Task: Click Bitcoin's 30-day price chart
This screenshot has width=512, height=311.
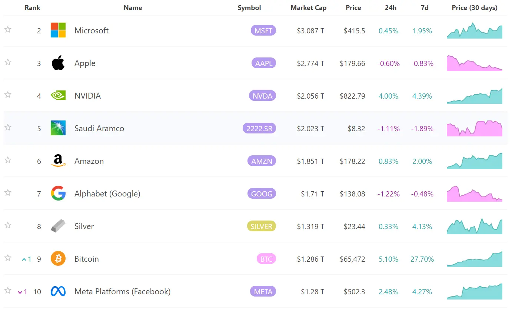Action: [x=474, y=258]
